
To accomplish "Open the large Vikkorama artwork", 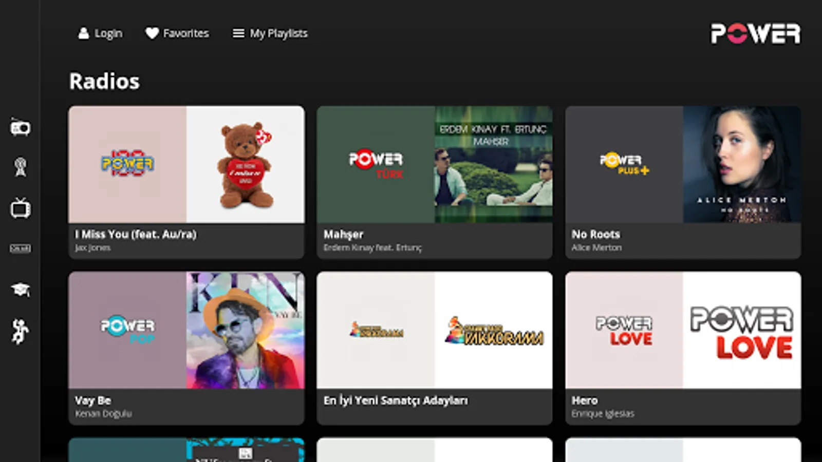I will 494,330.
